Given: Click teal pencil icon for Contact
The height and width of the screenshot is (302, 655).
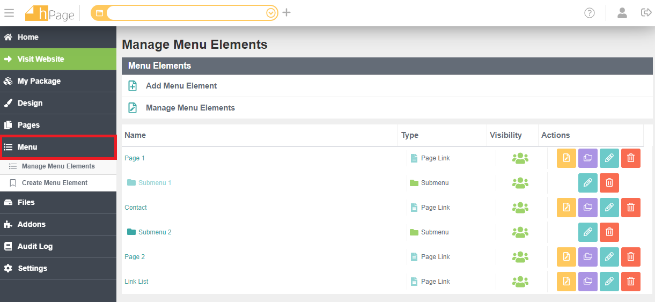Looking at the screenshot, I should pyautogui.click(x=609, y=208).
